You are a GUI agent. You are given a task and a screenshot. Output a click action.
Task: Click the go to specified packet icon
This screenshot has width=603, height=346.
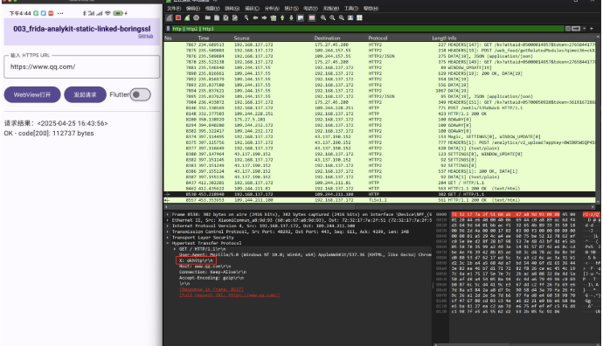(274, 17)
